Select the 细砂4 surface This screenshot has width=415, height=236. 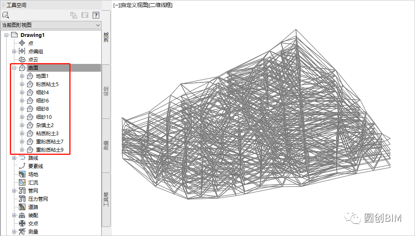click(42, 93)
